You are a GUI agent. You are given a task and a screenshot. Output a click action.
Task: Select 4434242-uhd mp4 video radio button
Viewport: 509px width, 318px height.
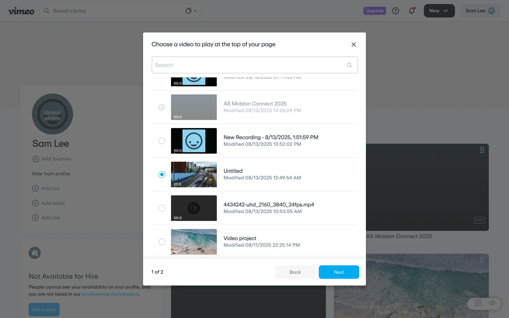162,208
